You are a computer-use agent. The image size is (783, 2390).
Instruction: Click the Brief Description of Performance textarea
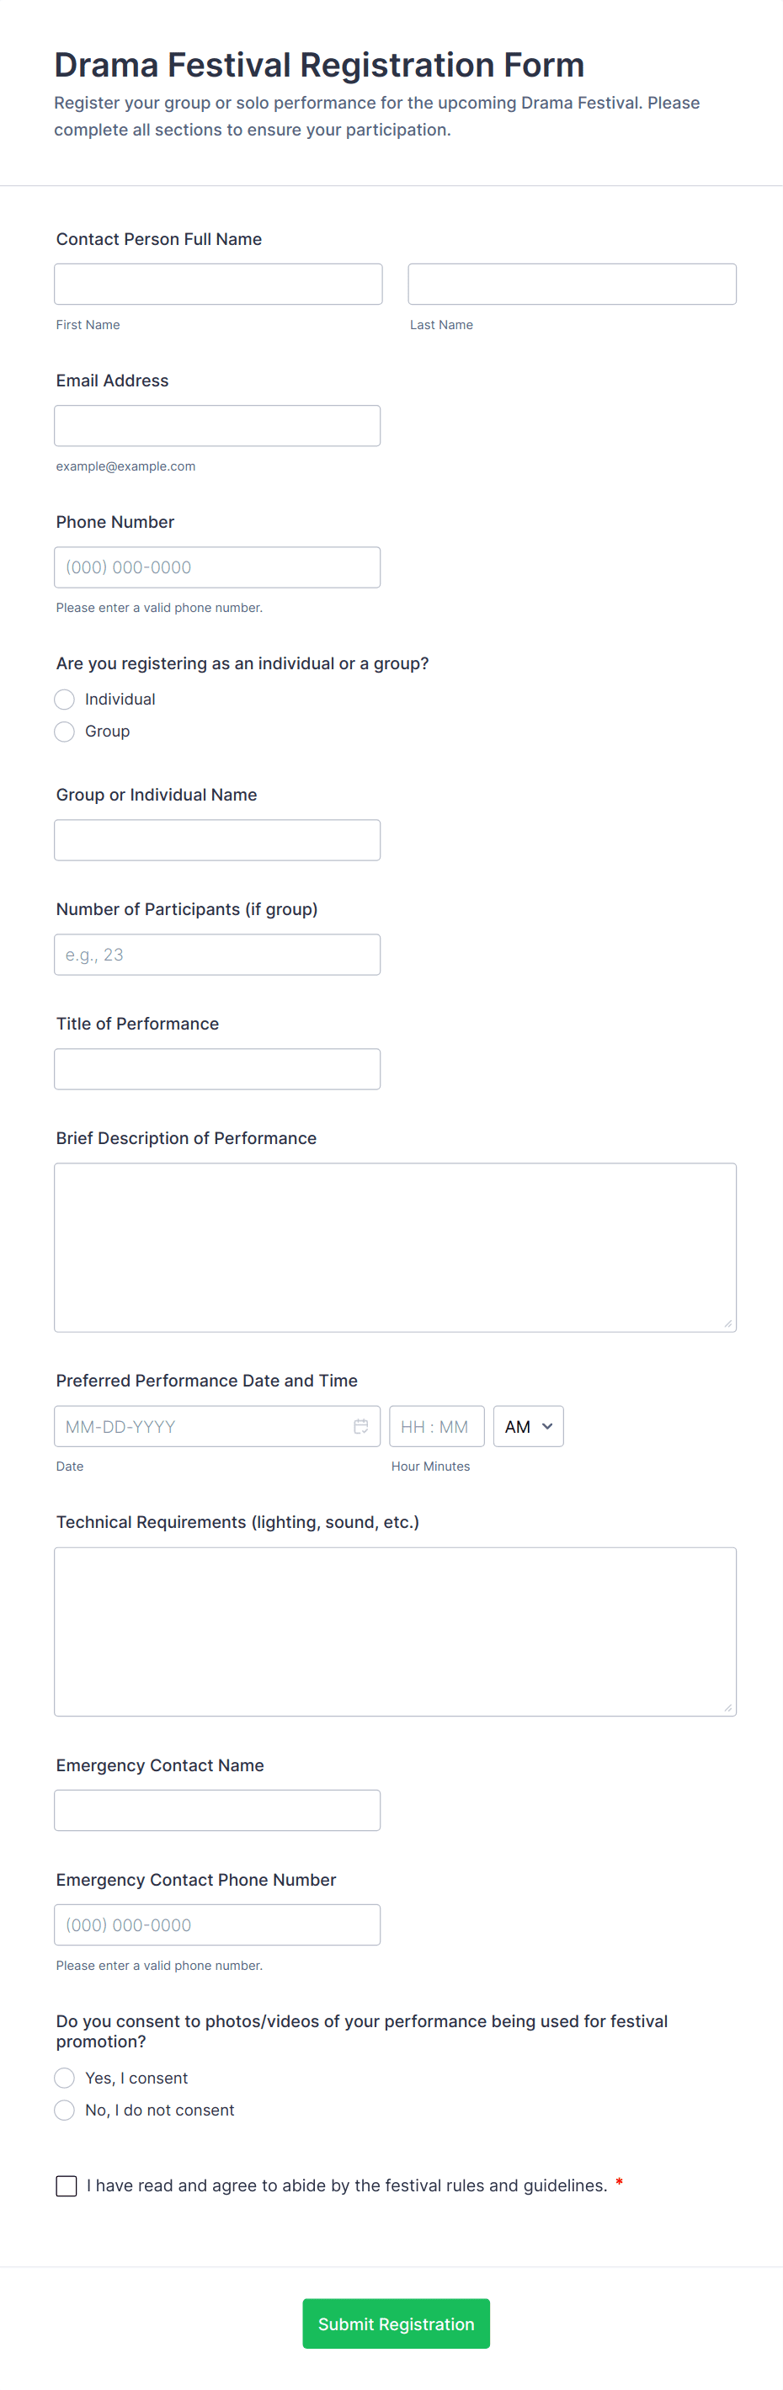click(x=395, y=1248)
